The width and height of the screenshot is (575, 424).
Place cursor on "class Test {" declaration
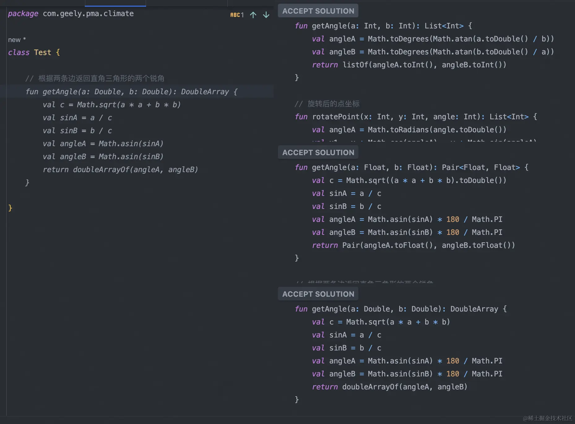[34, 53]
